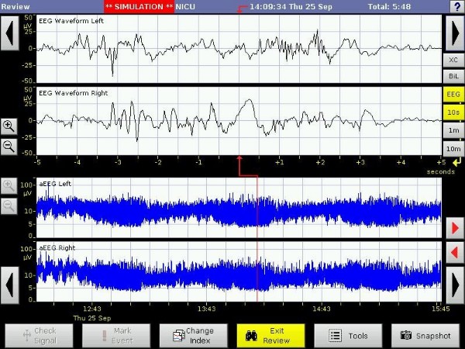The width and height of the screenshot is (465, 349).
Task: Open help with the question mark icon
Action: [456, 6]
